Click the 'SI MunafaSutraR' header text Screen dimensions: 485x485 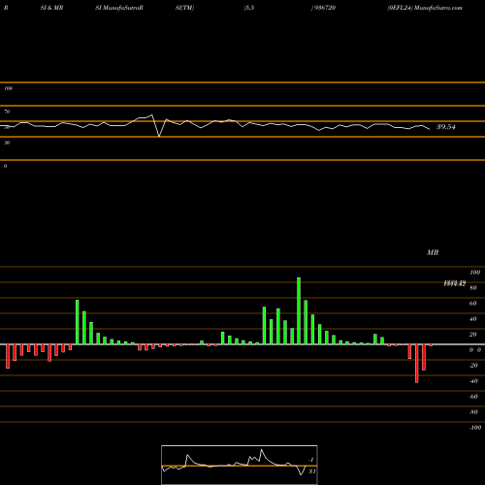[x=119, y=8]
